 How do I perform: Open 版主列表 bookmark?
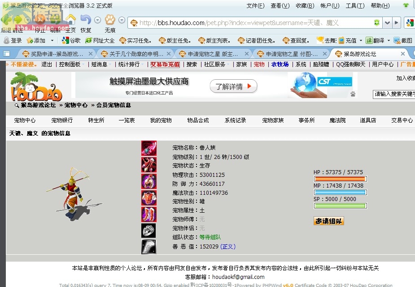click(214, 40)
